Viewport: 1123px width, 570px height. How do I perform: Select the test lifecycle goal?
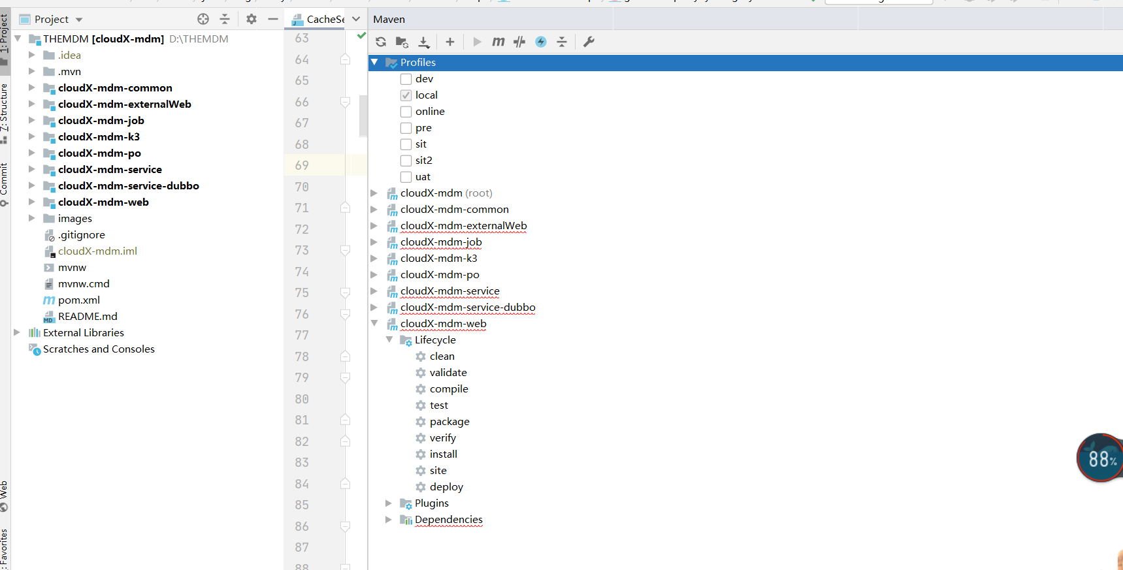[x=439, y=405]
